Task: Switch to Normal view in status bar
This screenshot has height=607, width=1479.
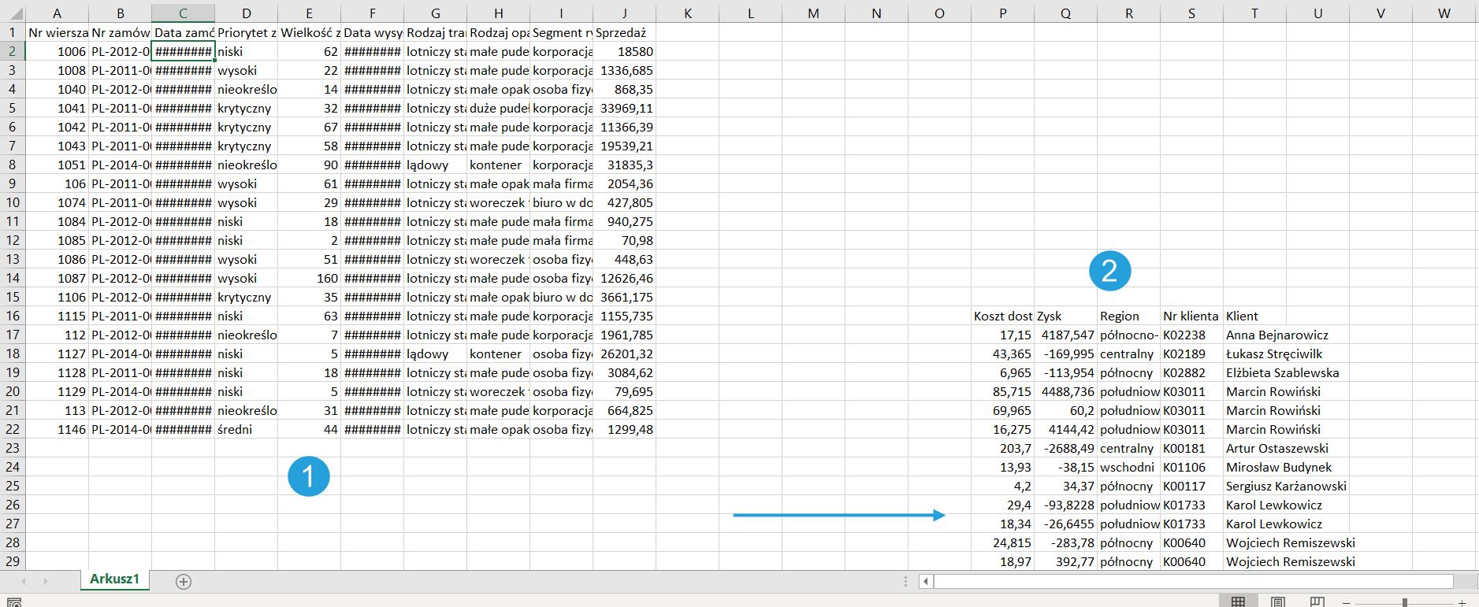Action: 1238,602
